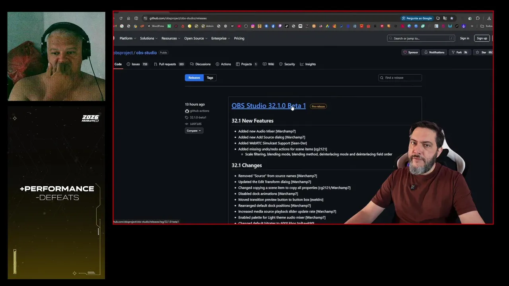Fork the repository with the Fork button
The height and width of the screenshot is (286, 509).
459,52
